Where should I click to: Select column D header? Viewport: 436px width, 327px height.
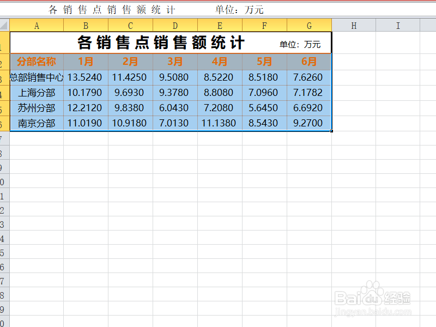[175, 25]
